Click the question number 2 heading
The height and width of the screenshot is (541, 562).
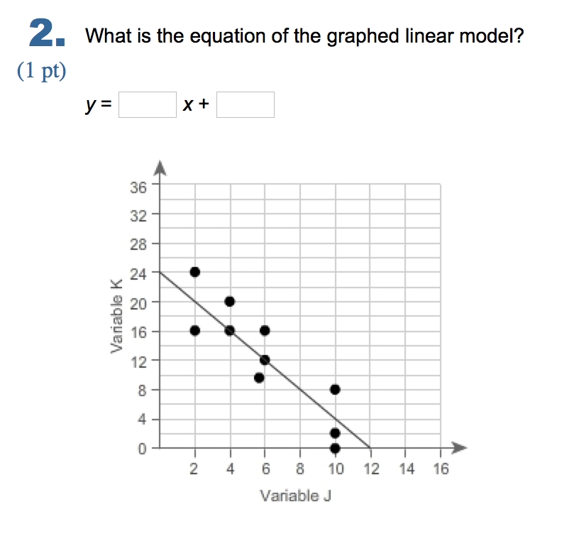click(48, 33)
